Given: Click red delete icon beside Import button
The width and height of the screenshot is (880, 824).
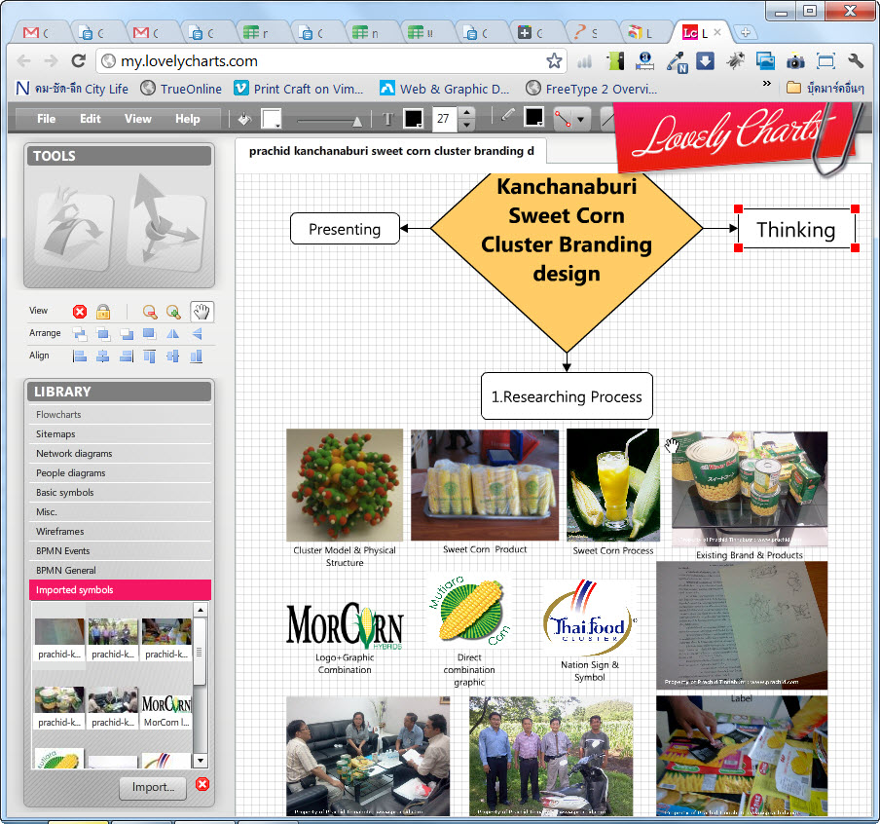Looking at the screenshot, I should pyautogui.click(x=202, y=784).
